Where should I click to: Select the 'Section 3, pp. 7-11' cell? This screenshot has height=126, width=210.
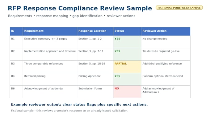pos(95,54)
